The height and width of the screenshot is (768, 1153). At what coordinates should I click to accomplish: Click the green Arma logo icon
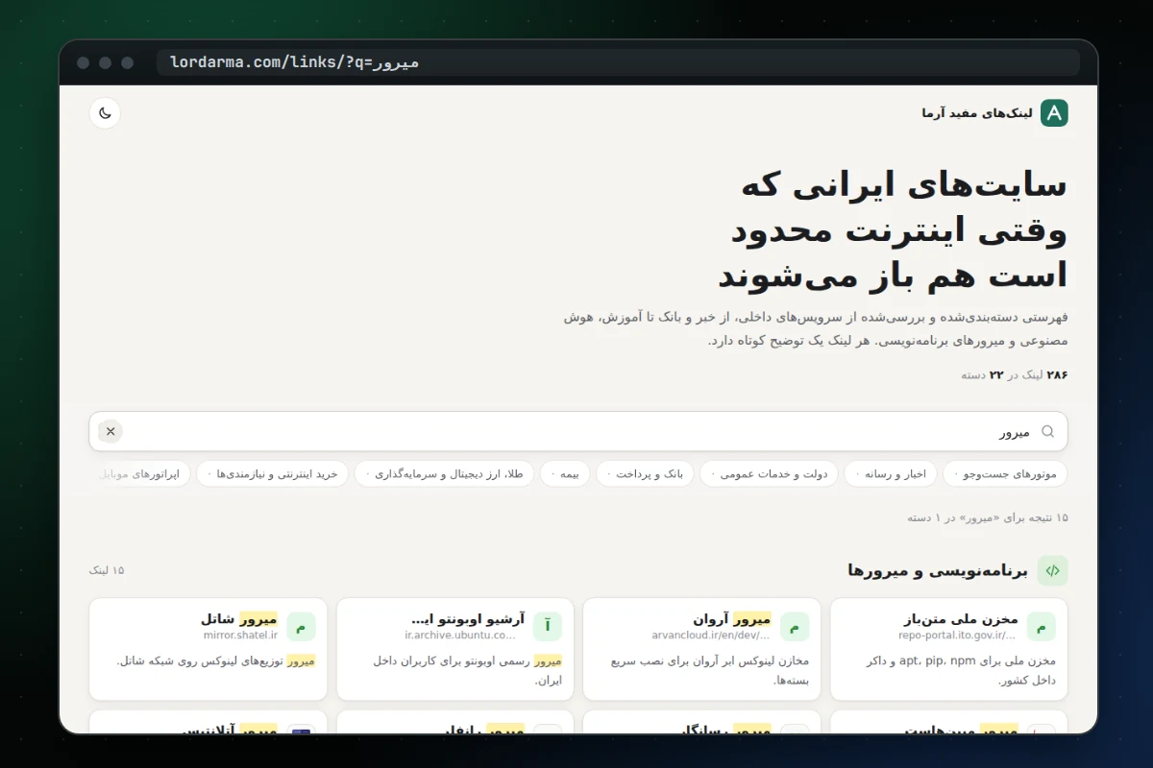coord(1054,113)
